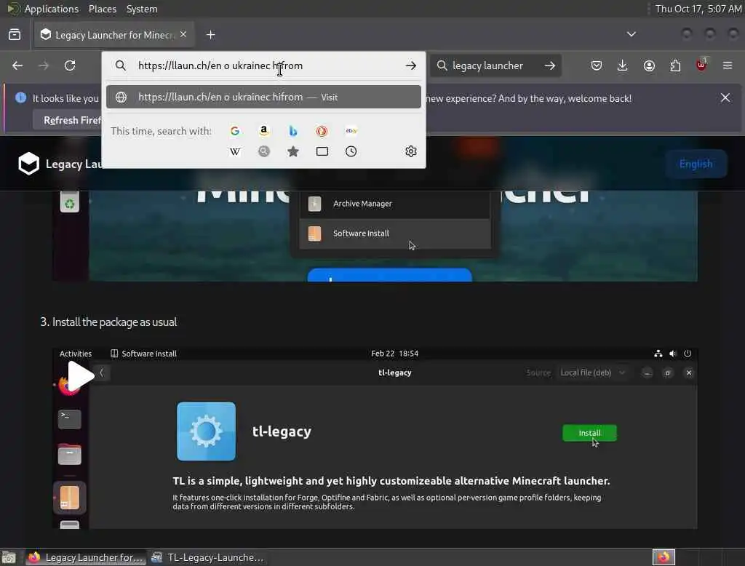The image size is (745, 566).
Task: Click the Thu Oct 17 clock
Action: click(698, 9)
